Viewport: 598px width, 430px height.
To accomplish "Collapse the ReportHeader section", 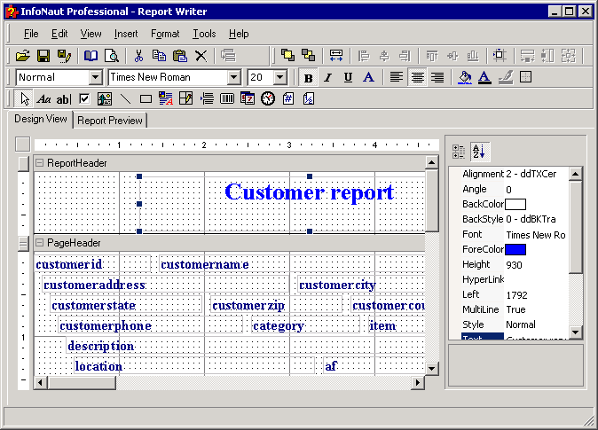I will click(x=39, y=163).
